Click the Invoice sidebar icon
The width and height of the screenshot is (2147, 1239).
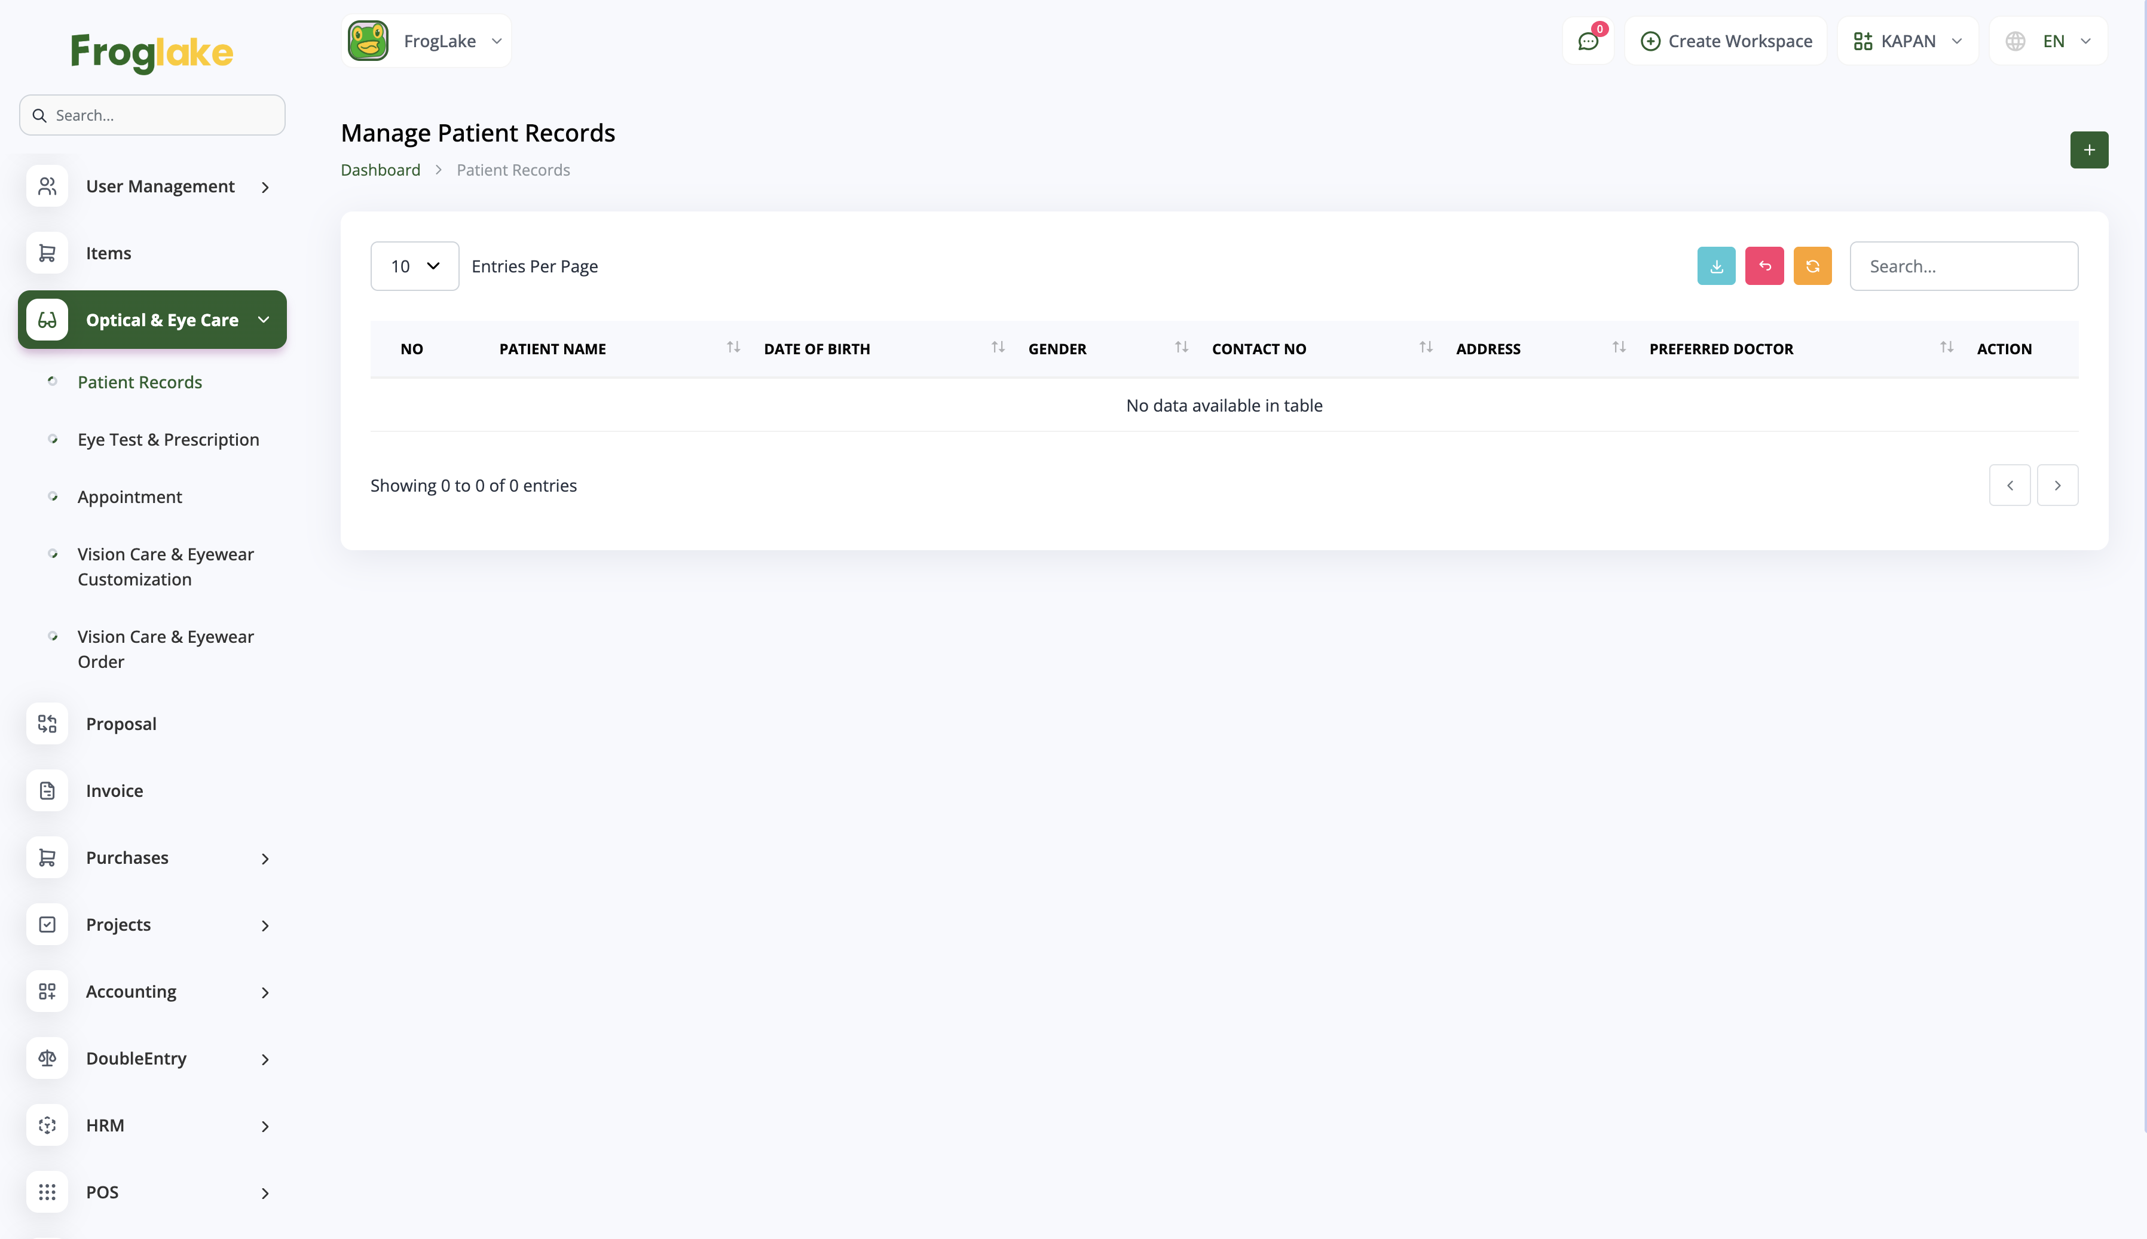pos(47,790)
